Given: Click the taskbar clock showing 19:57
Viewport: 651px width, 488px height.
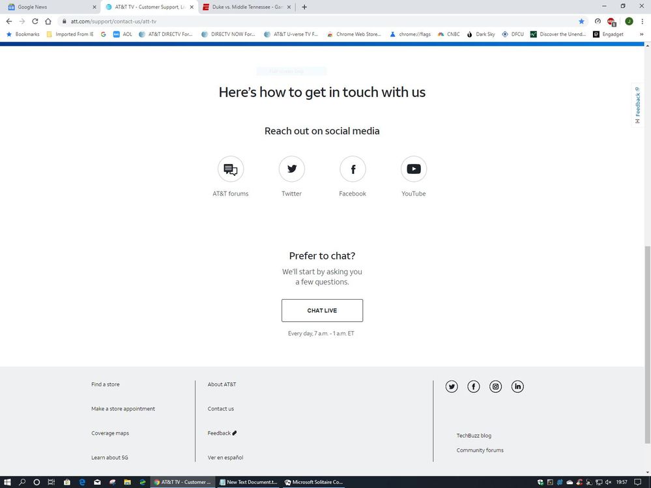Looking at the screenshot, I should pyautogui.click(x=622, y=481).
